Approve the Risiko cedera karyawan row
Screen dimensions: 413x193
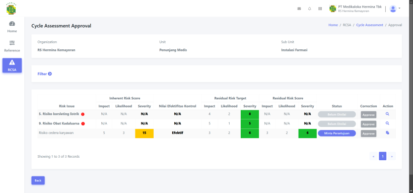[369, 134]
